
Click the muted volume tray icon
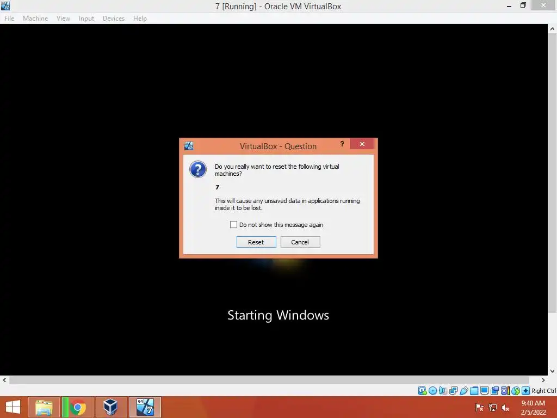(x=505, y=408)
